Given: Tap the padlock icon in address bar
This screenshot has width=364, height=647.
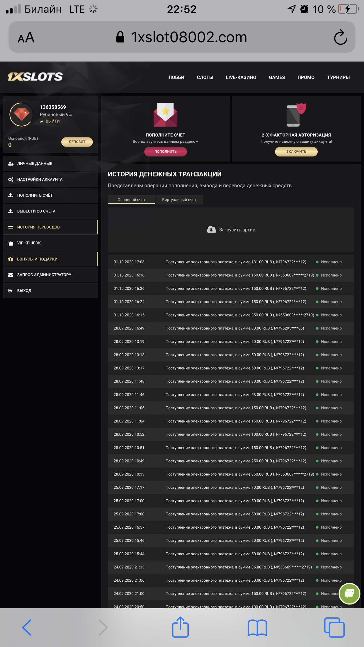Looking at the screenshot, I should (120, 37).
